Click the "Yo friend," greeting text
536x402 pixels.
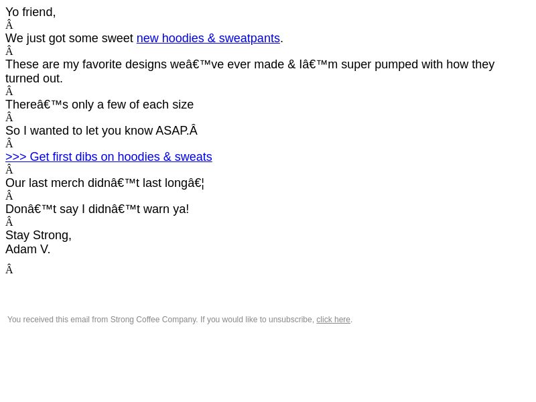coord(30,12)
